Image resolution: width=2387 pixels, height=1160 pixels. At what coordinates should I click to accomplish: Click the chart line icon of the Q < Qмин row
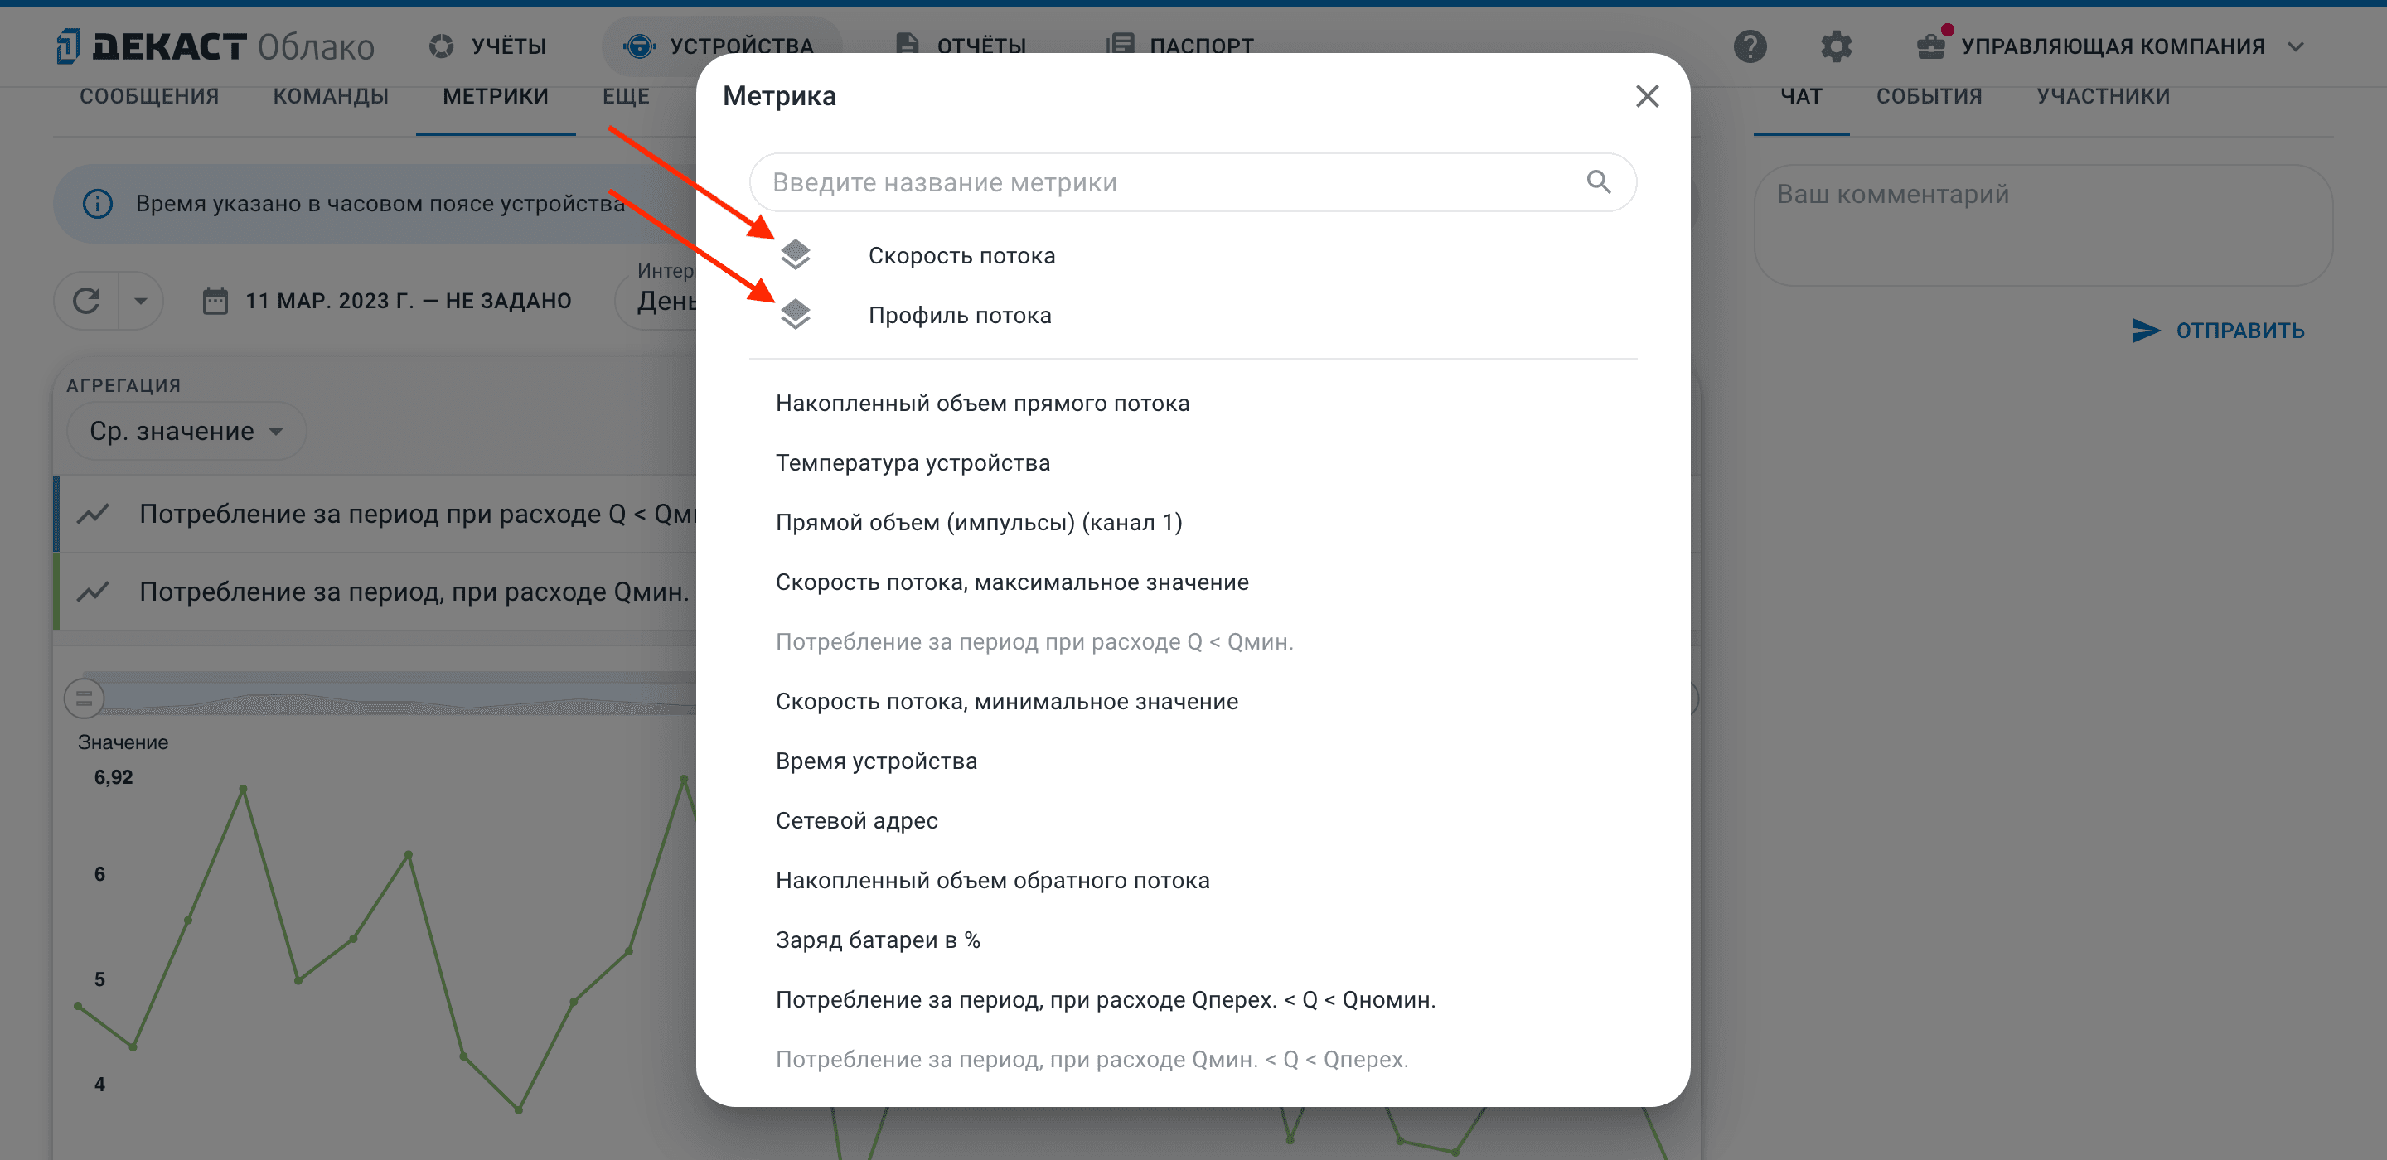[x=93, y=513]
